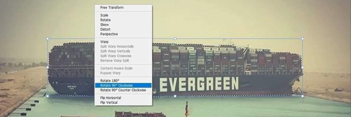Viewport: 351px width, 117px height.
Task: Apply Rotate 90° Clockwise
Action: click(123, 85)
